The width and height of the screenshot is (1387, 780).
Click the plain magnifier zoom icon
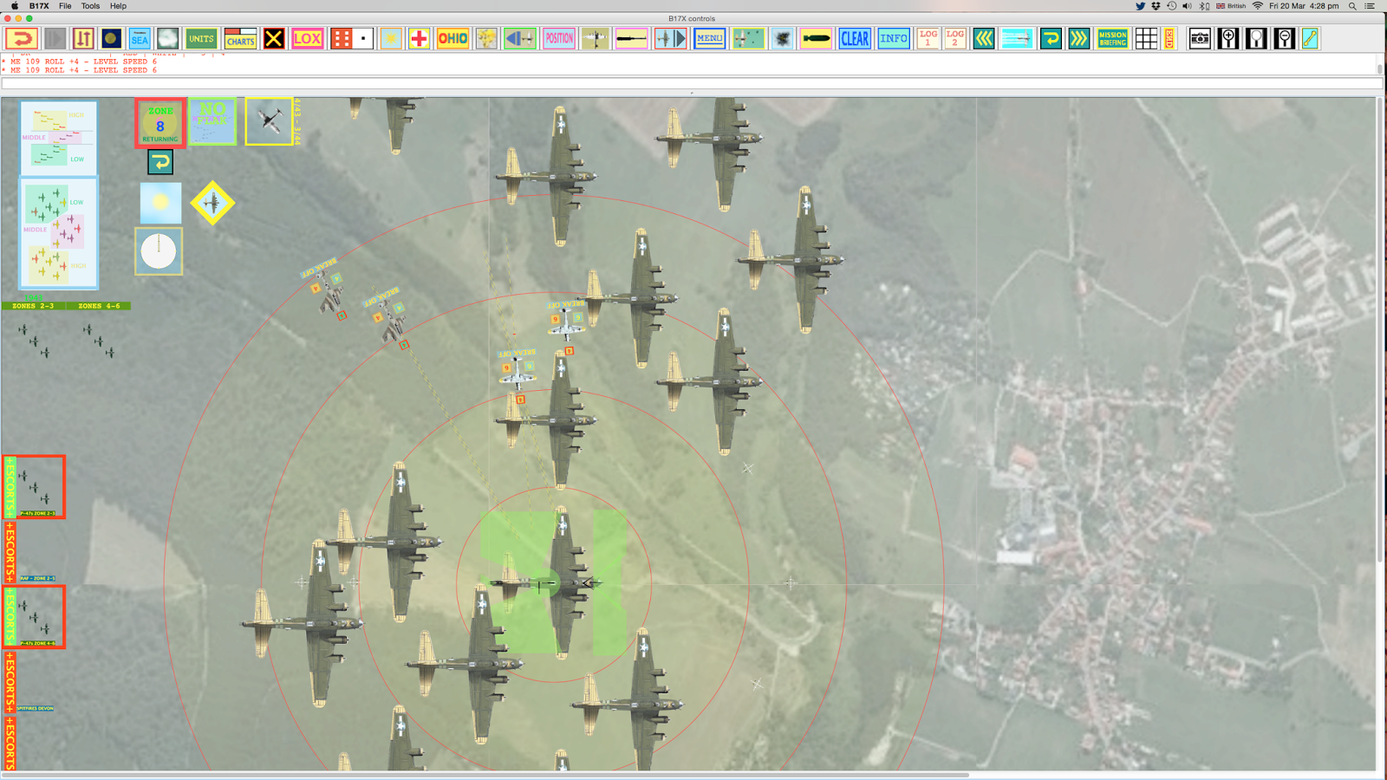click(1256, 38)
